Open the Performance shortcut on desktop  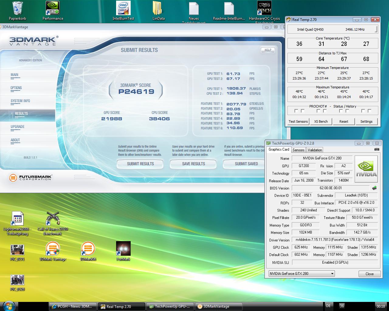pos(53,11)
